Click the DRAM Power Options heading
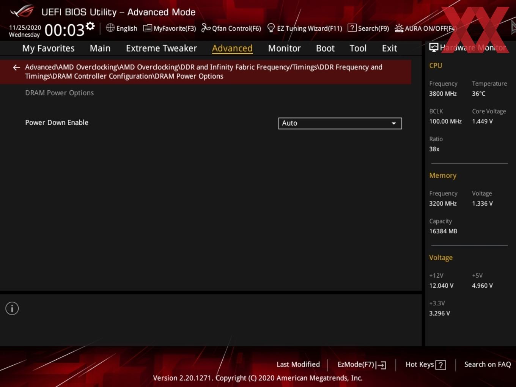Viewport: 516px width, 387px height. coord(59,93)
